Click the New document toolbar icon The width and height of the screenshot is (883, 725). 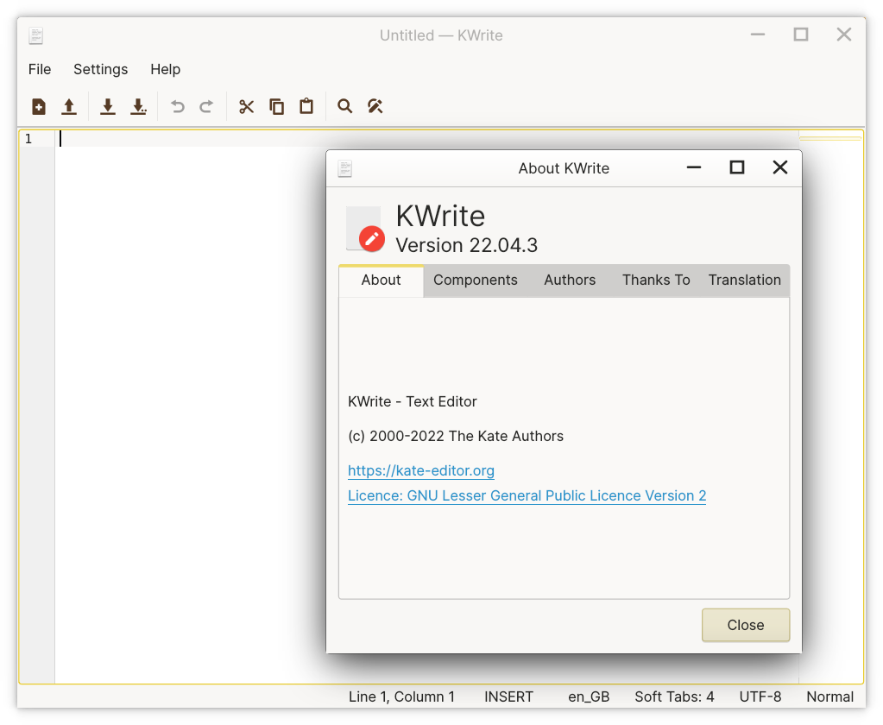pyautogui.click(x=38, y=106)
